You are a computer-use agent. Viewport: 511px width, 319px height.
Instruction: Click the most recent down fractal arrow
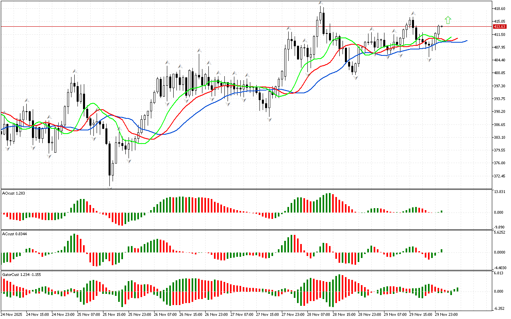coord(429,59)
